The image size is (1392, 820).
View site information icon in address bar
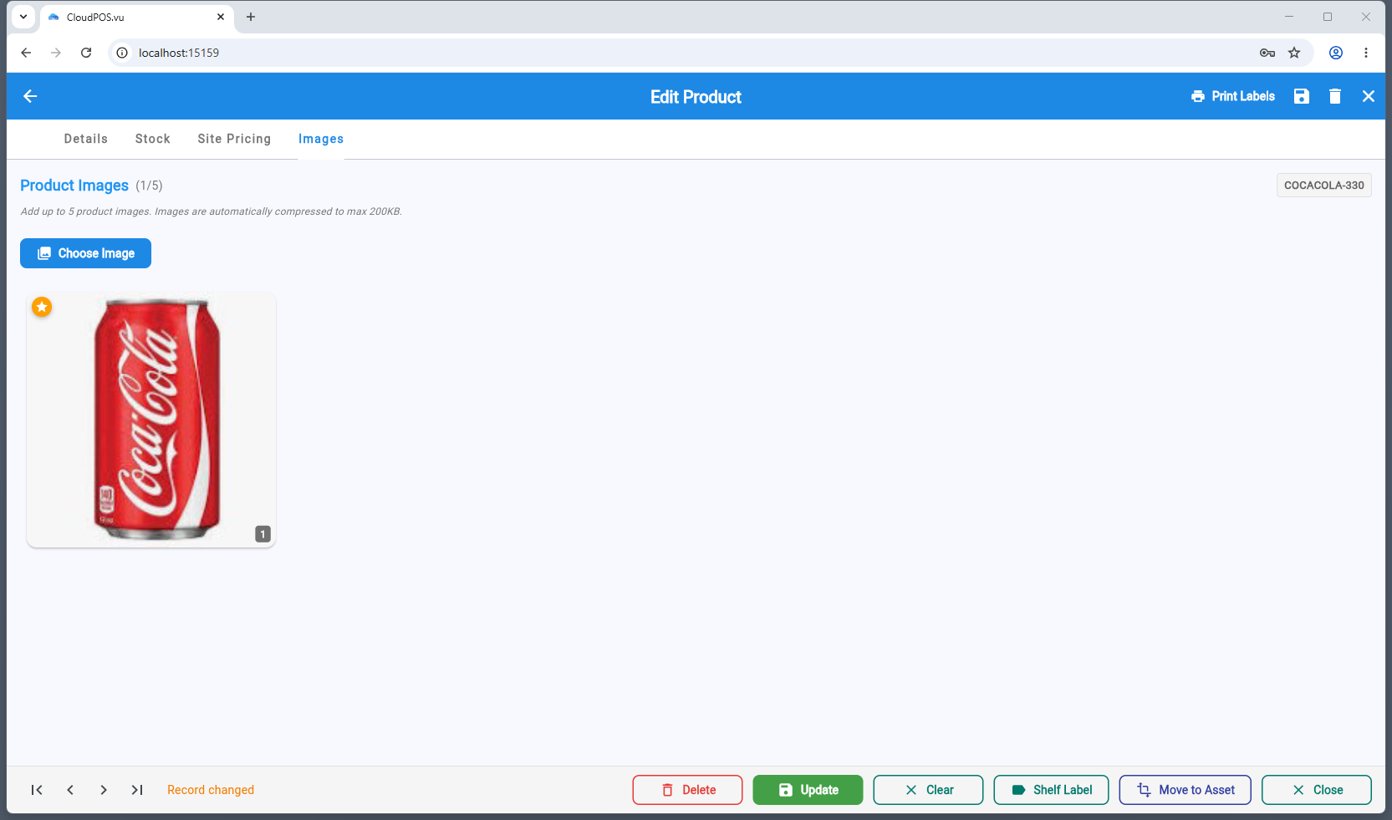click(122, 53)
